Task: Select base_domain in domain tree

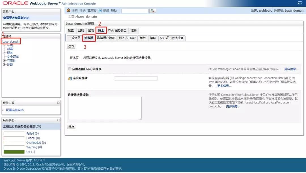Action: pyautogui.click(x=11, y=42)
